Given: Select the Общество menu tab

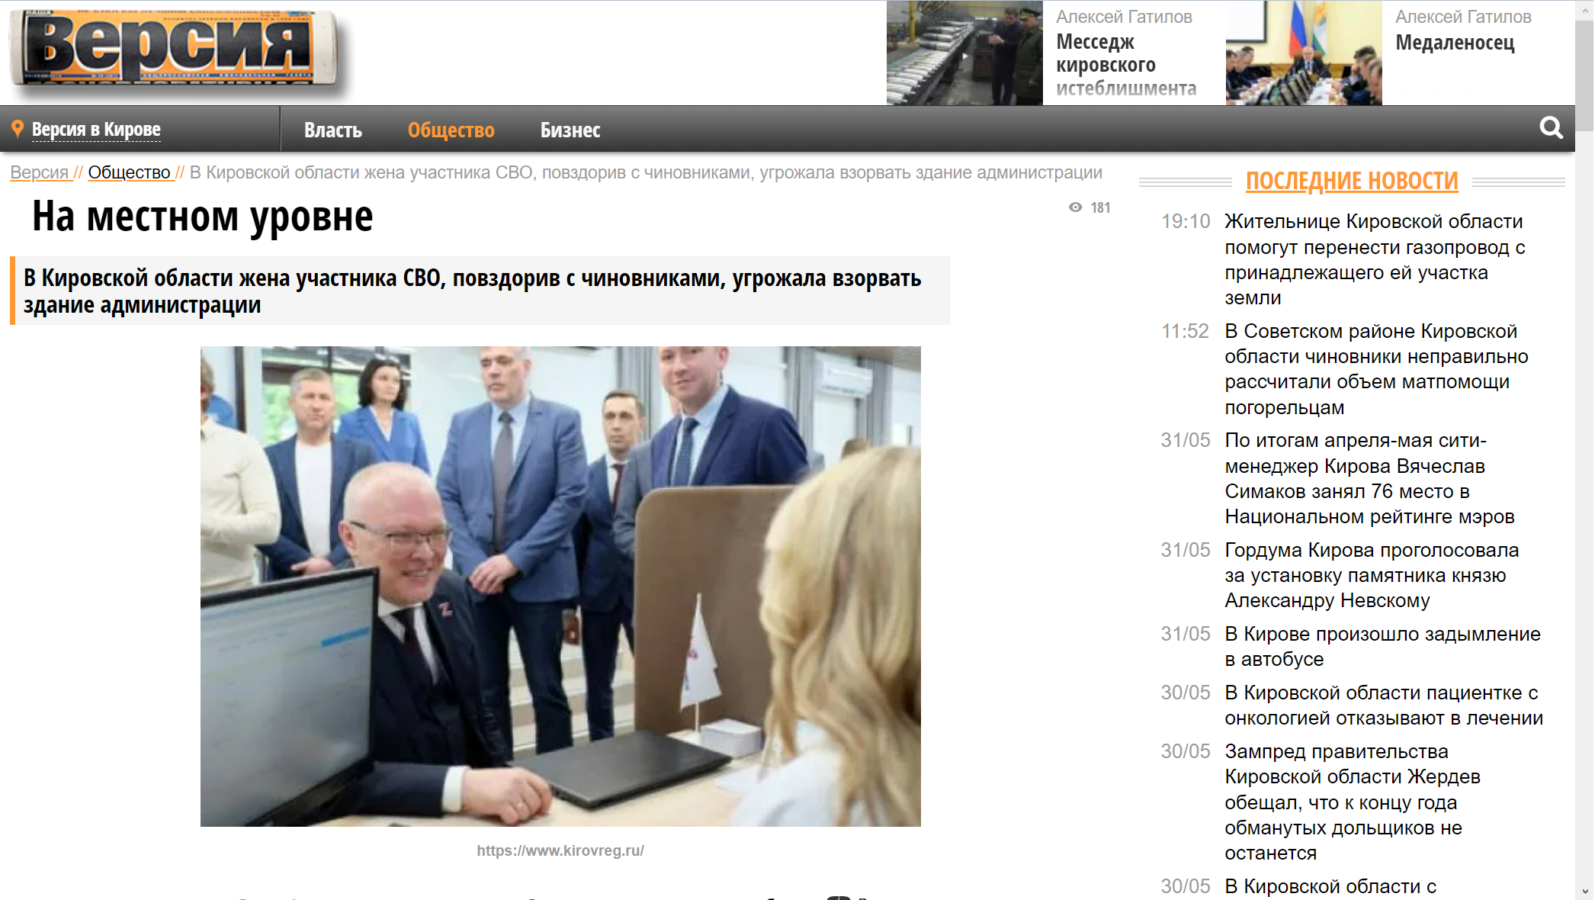Looking at the screenshot, I should [x=451, y=130].
